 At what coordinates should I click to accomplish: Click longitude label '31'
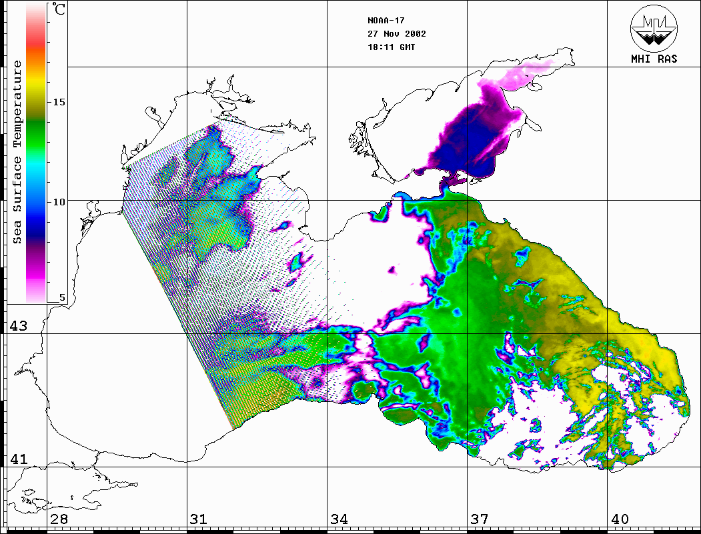tap(199, 519)
